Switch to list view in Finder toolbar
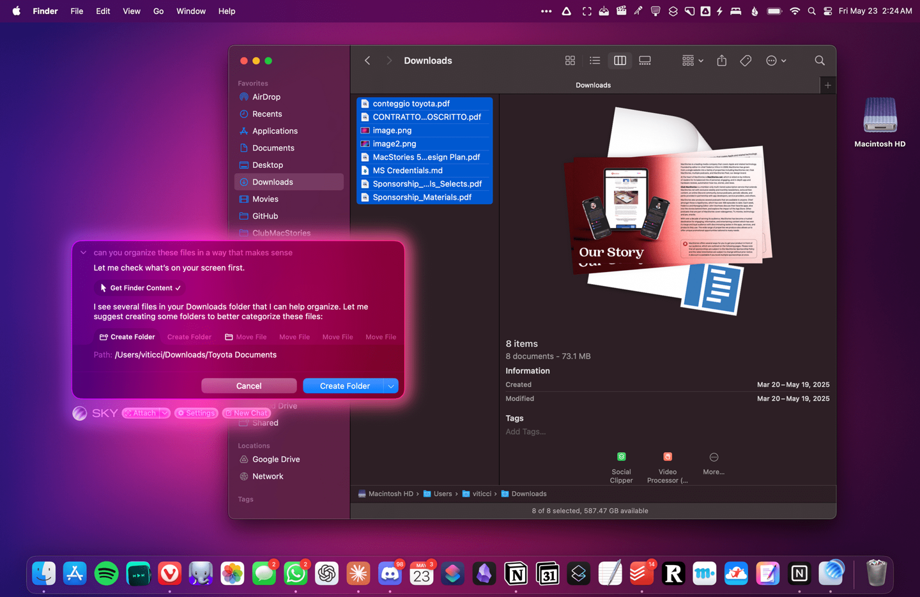Screen dimensions: 920x597 pyautogui.click(x=595, y=60)
